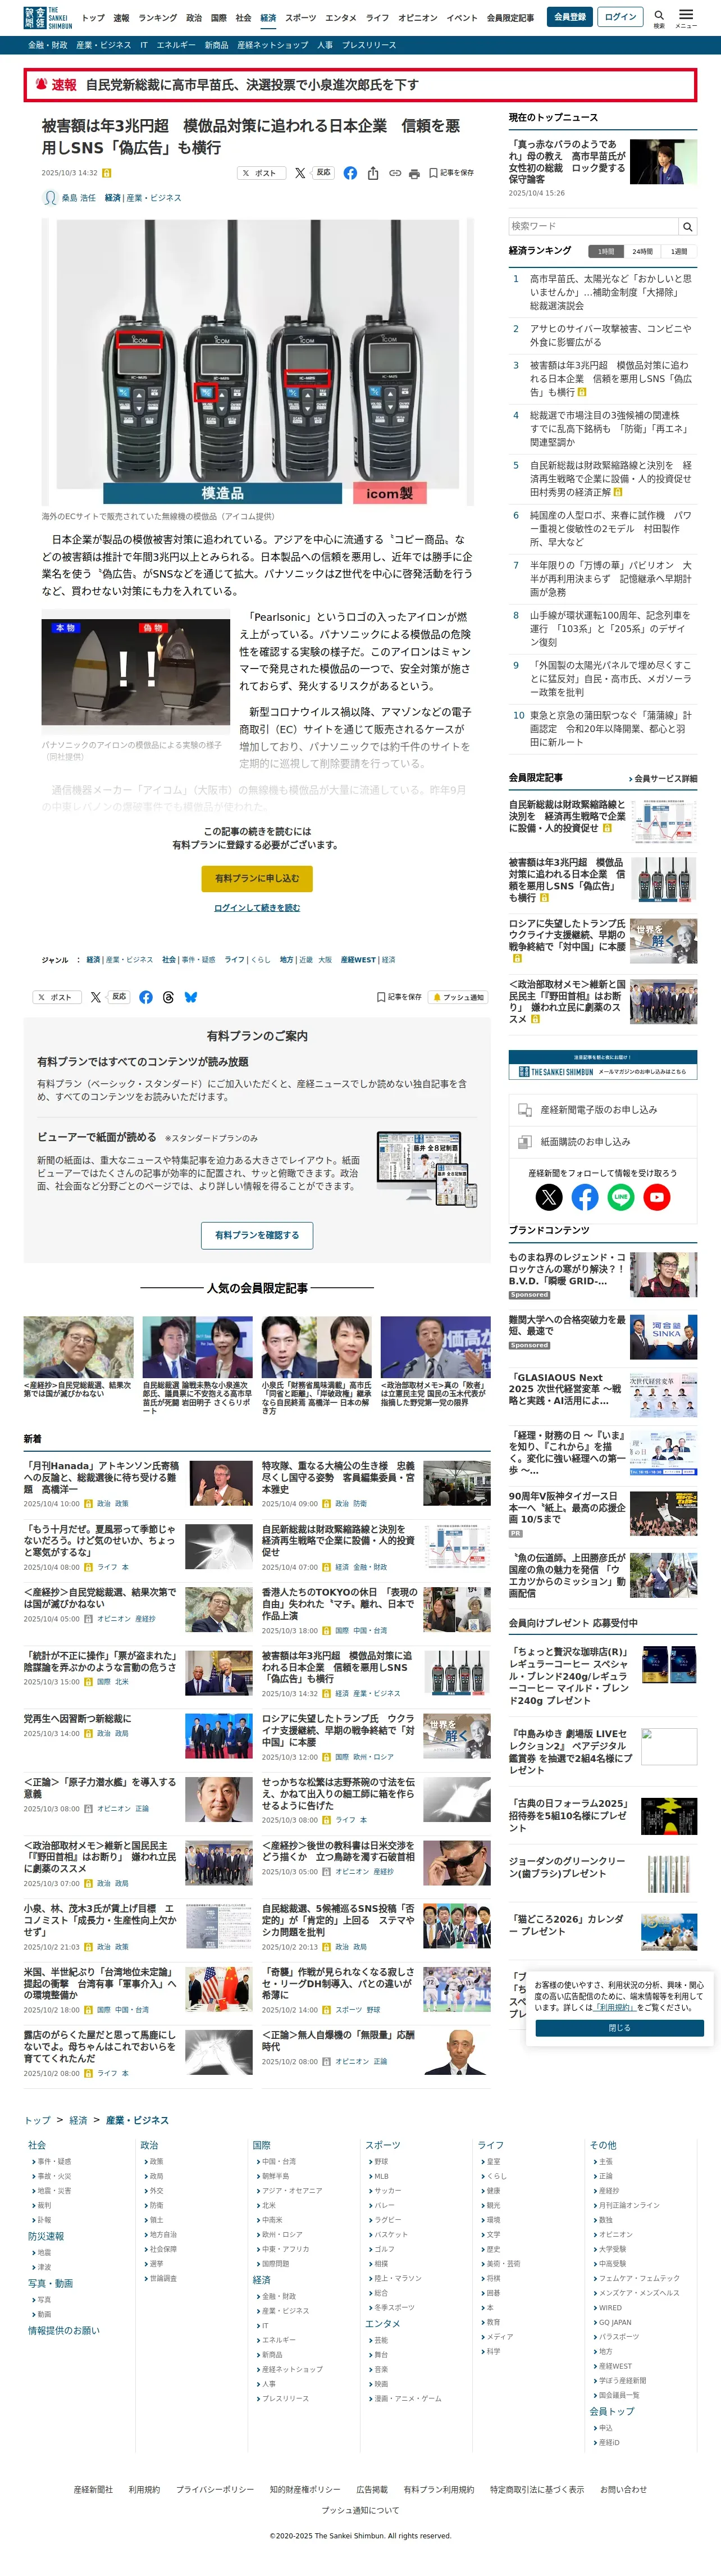The height and width of the screenshot is (2576, 721).
Task: Click 有料プランに申し込む yellow button
Action: [x=257, y=878]
